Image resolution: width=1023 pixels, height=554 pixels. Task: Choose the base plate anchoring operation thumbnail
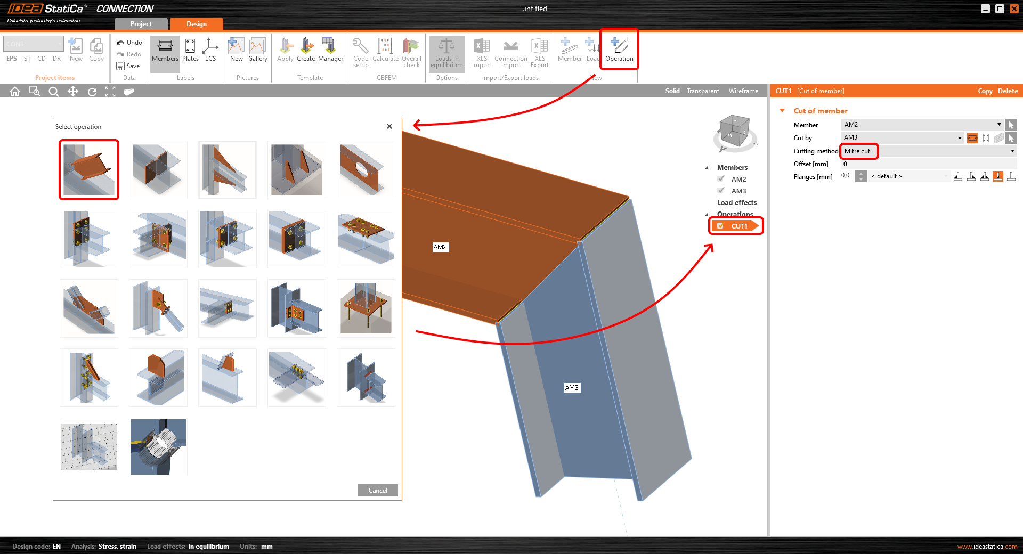[x=366, y=308]
